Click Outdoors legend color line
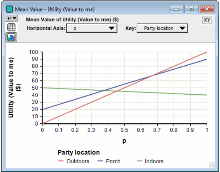Image resolution: width=220 pixels, height=172 pixels. tap(61, 161)
